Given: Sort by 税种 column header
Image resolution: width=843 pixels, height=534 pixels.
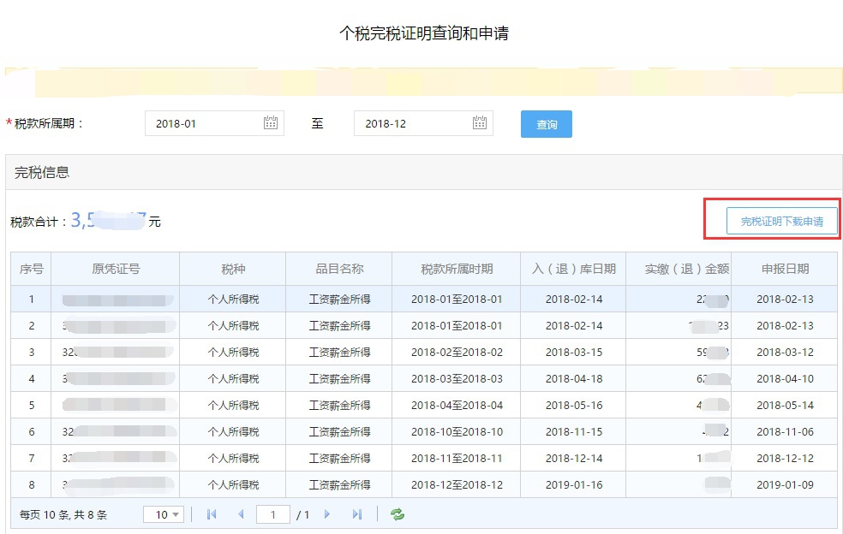Looking at the screenshot, I should [233, 269].
